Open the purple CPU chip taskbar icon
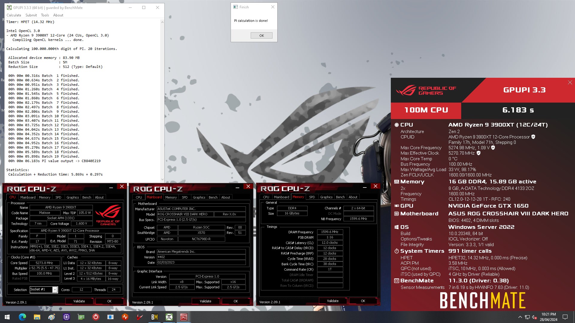The width and height of the screenshot is (575, 323). [x=66, y=317]
